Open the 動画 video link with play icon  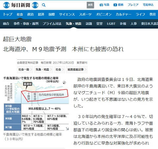point(118,5)
